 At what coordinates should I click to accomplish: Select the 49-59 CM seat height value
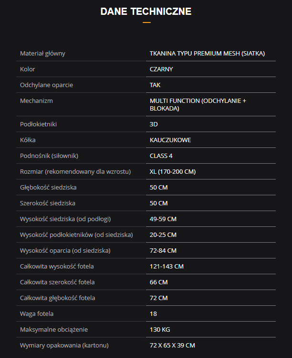click(163, 219)
